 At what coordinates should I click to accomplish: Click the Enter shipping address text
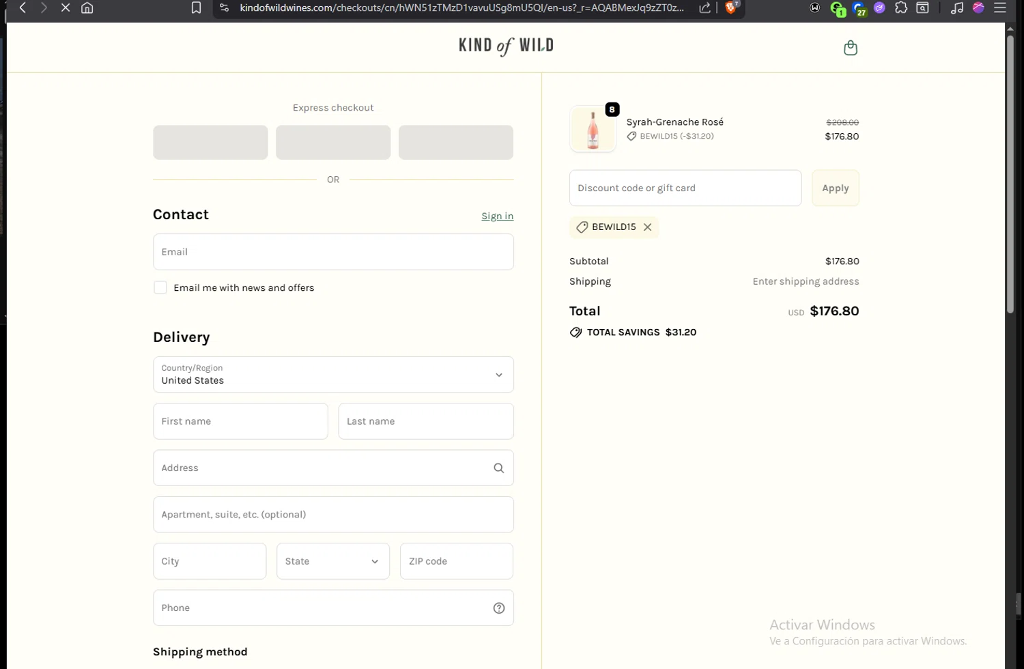[x=806, y=281]
